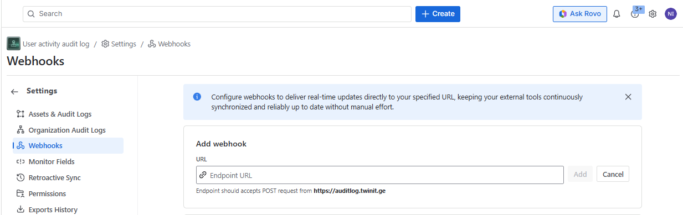
Task: Click the Settings sidebar heading
Action: pos(42,91)
